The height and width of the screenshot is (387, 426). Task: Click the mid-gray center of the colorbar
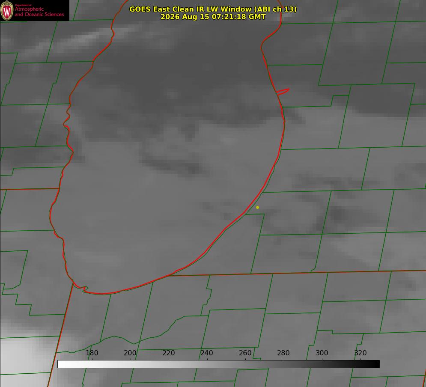click(218, 364)
